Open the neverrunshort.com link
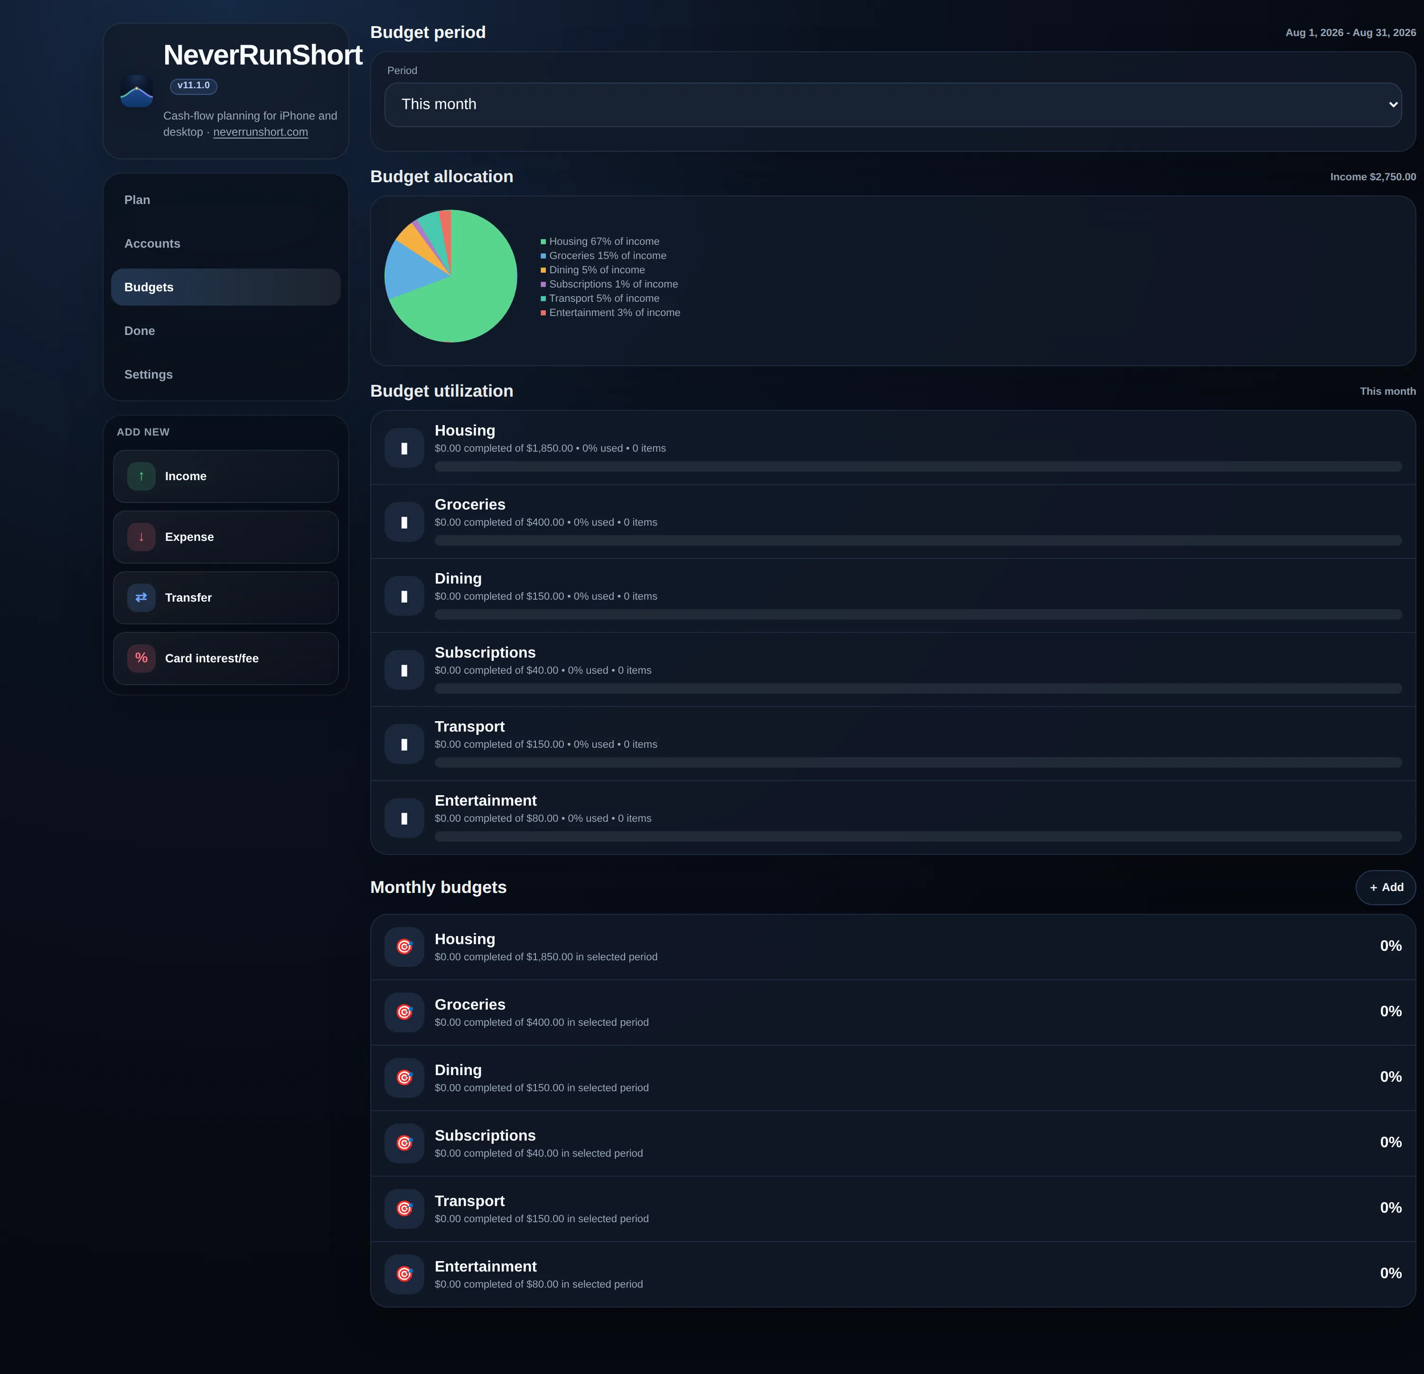The height and width of the screenshot is (1374, 1424). [x=260, y=132]
